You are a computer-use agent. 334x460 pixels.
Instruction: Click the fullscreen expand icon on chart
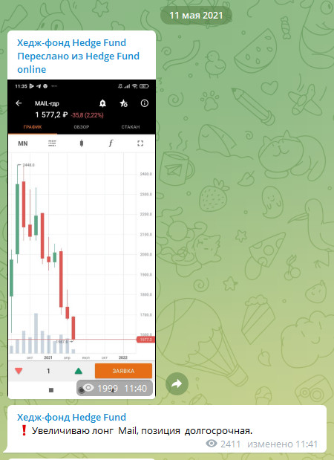140,143
